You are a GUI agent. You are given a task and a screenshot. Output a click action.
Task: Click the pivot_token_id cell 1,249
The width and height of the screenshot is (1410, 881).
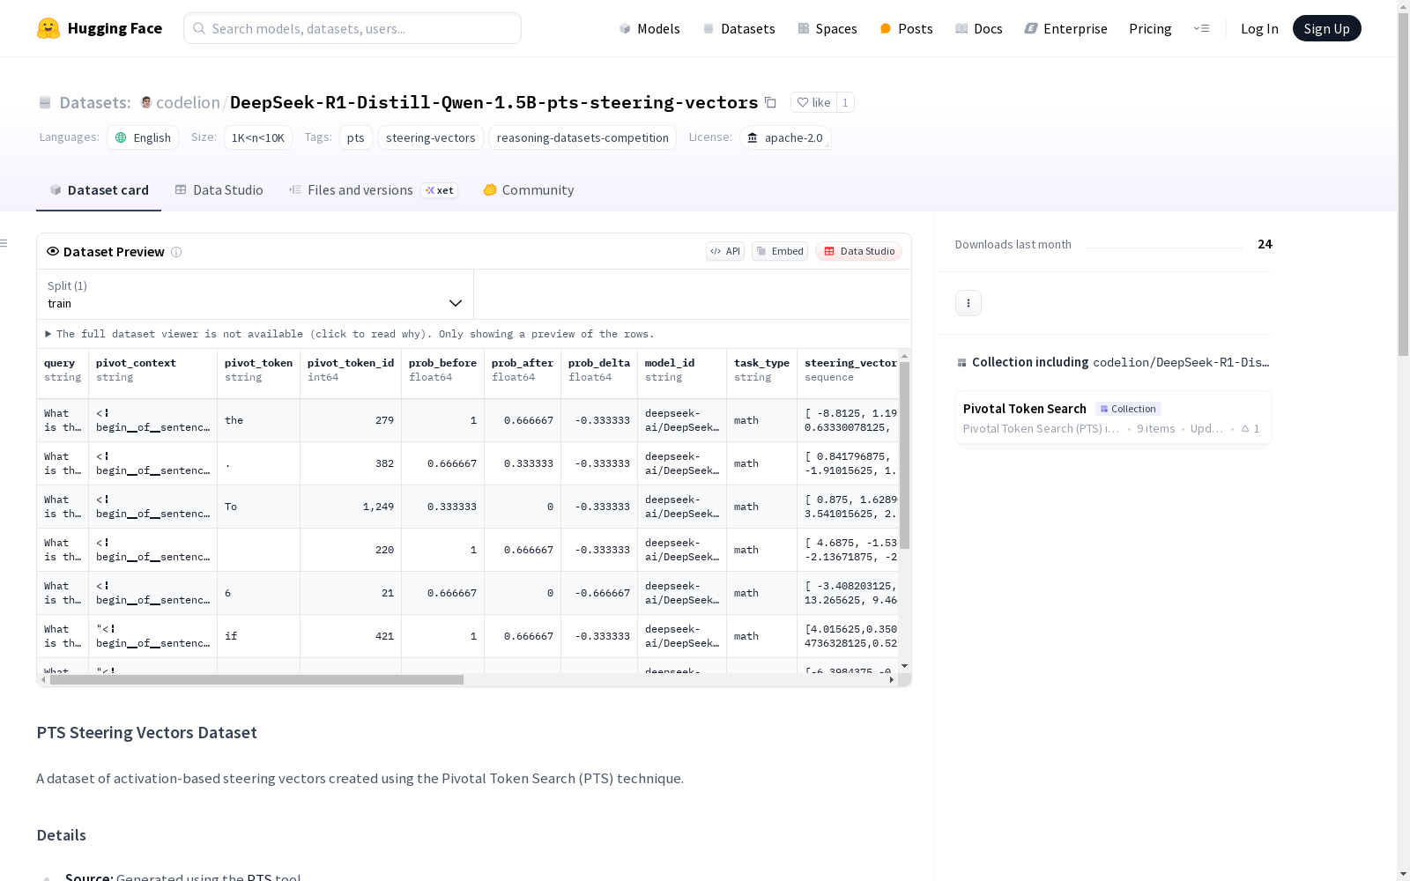click(x=351, y=507)
